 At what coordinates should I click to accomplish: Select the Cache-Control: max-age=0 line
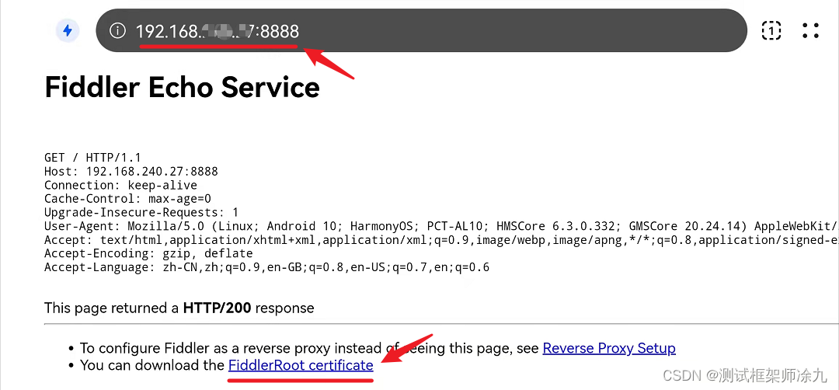(x=127, y=199)
